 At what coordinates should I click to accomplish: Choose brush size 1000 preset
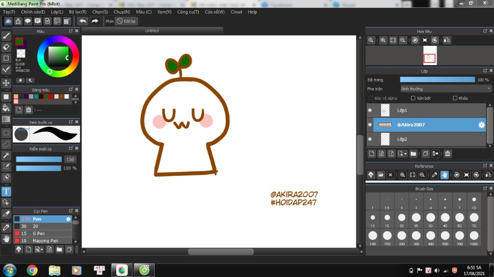pos(474,237)
